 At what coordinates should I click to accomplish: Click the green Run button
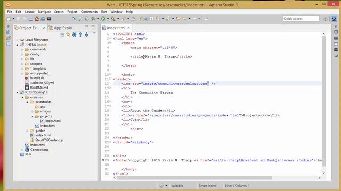[103, 19]
